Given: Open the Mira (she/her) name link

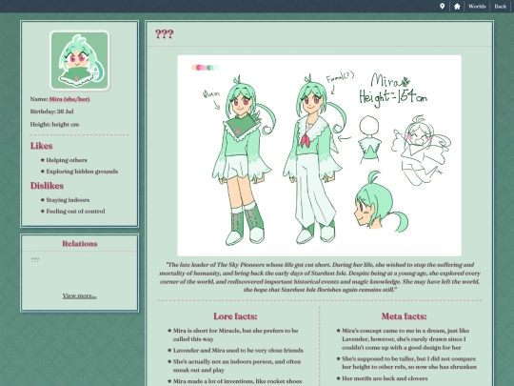Looking at the screenshot, I should point(69,99).
